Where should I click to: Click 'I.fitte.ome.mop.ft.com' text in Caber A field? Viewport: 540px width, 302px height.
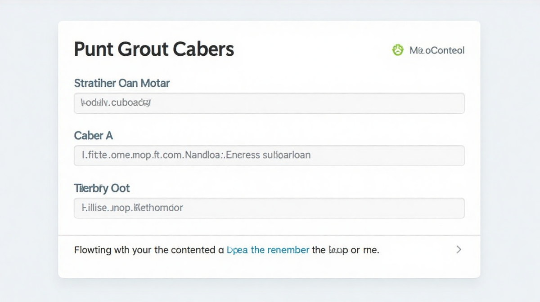131,155
